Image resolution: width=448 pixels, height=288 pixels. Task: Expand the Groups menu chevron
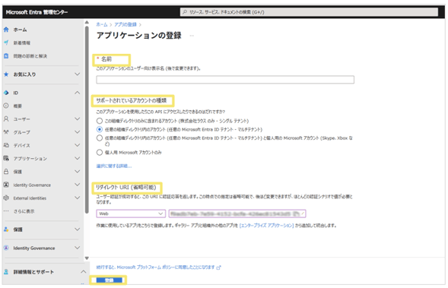[x=77, y=132]
